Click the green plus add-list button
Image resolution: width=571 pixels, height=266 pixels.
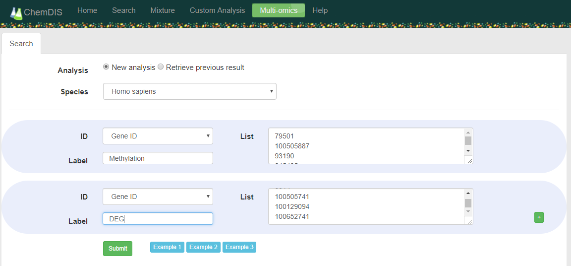click(x=539, y=217)
